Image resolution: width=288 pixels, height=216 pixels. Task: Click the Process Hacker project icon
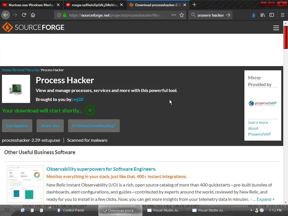coord(16,89)
